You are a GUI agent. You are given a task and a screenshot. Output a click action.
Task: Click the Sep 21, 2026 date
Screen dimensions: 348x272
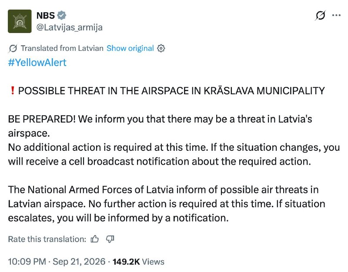point(79,262)
